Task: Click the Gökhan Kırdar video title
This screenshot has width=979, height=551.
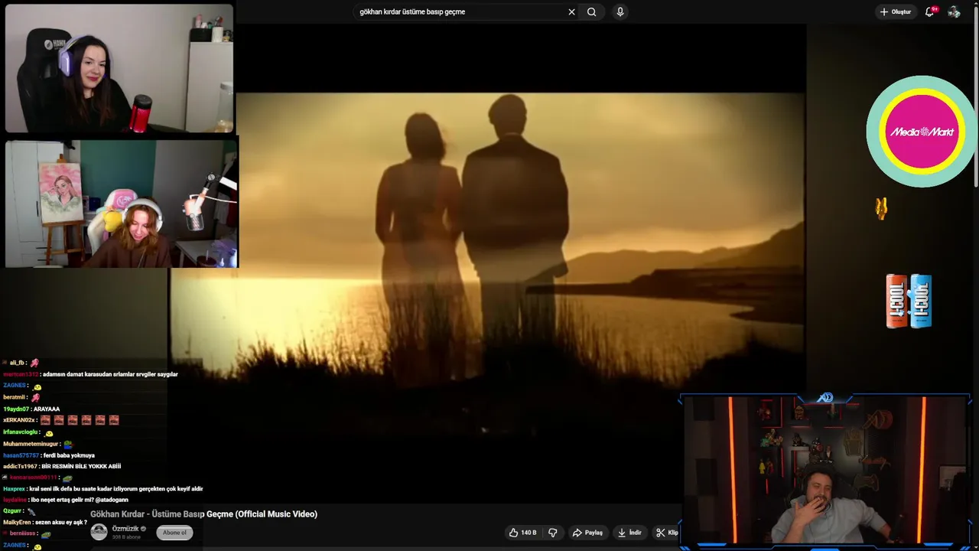Action: [x=203, y=514]
